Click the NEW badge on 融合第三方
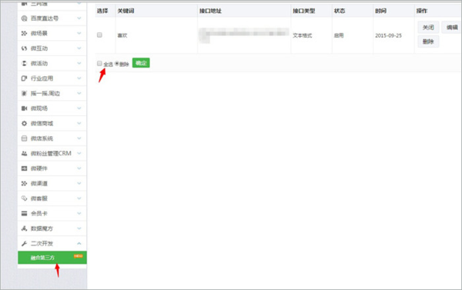 tap(78, 256)
